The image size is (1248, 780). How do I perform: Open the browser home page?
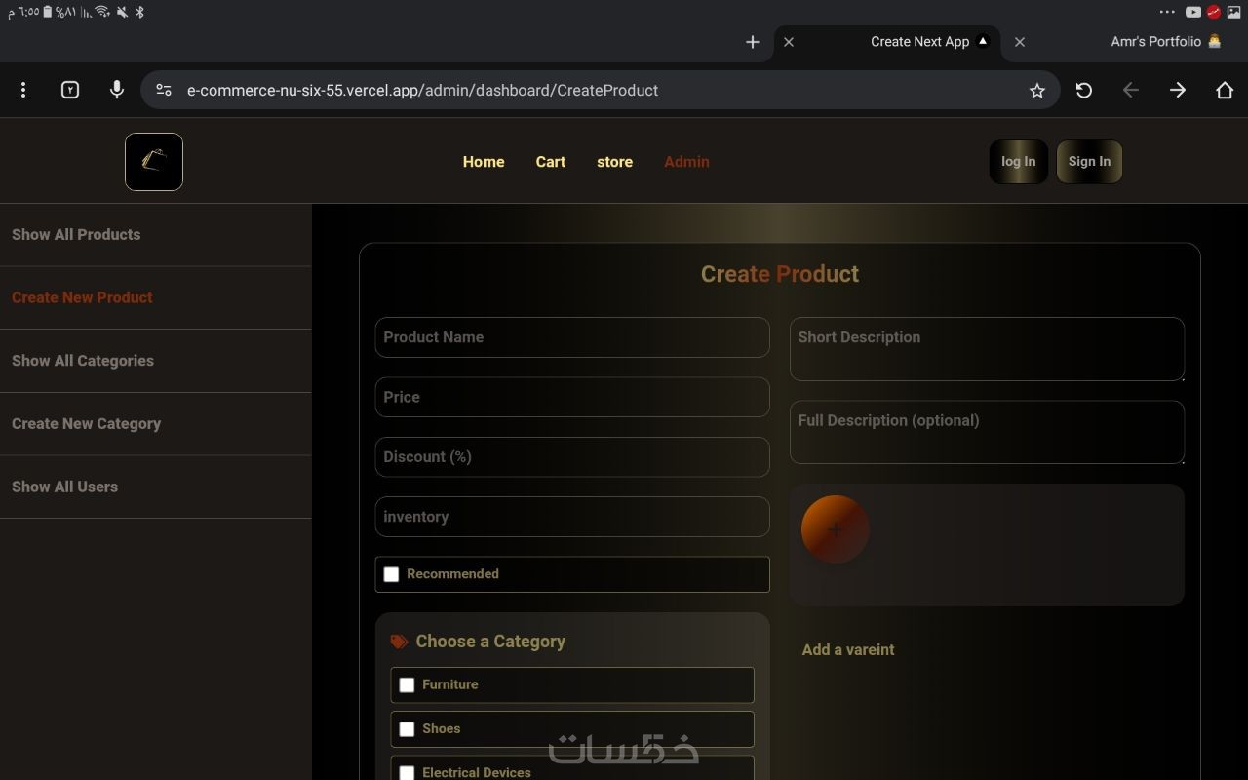pos(1225,90)
